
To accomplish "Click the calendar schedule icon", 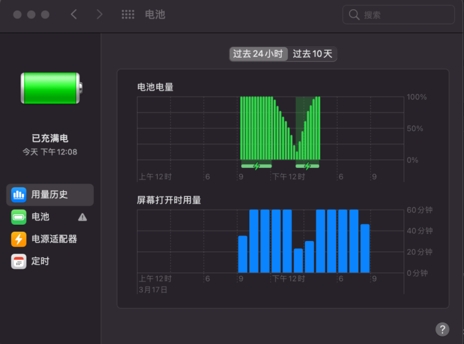I will point(19,261).
